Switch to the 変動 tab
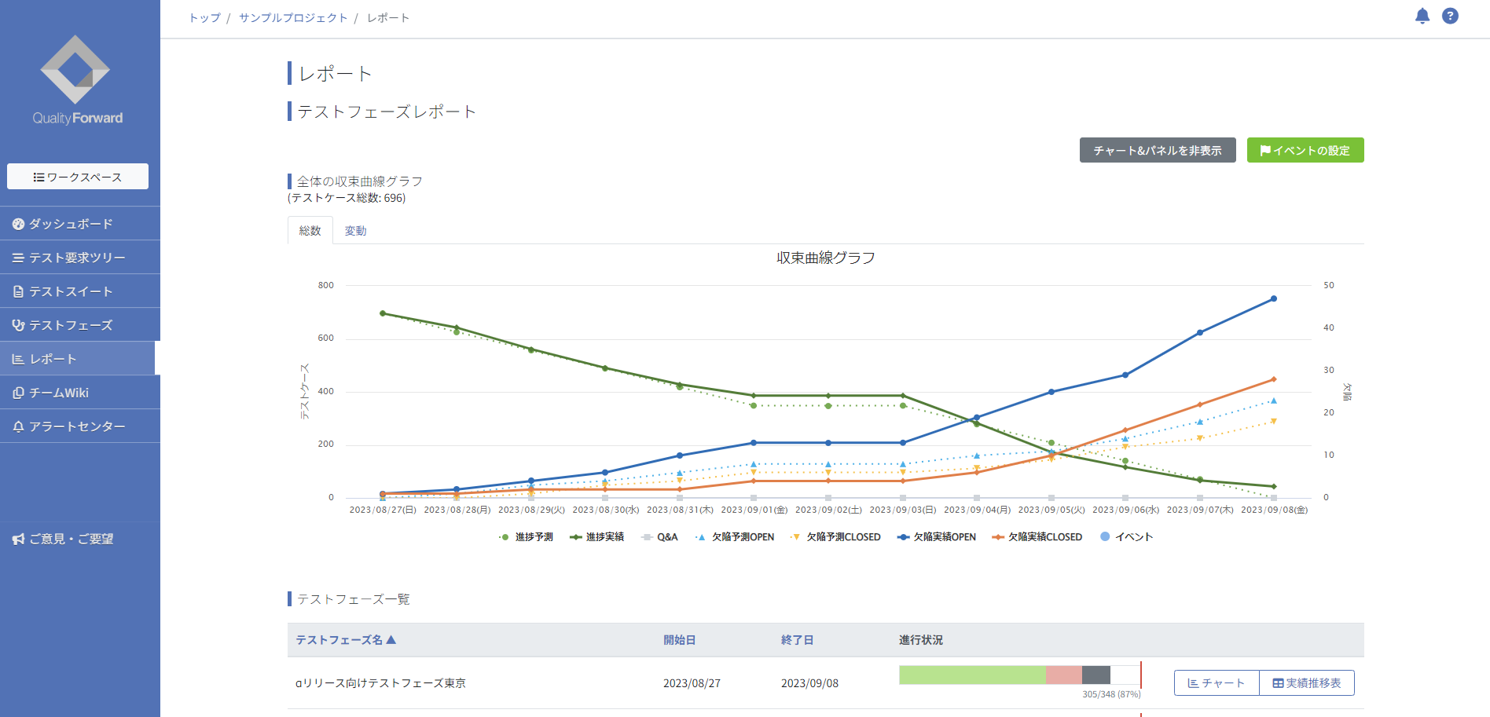The height and width of the screenshot is (717, 1490). tap(355, 230)
